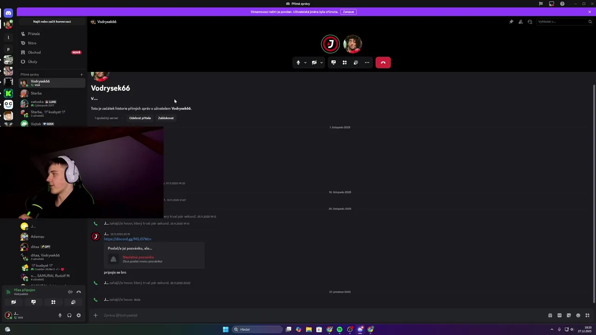Open Přátelé tab
Screen dimensions: 596x335
52,34
